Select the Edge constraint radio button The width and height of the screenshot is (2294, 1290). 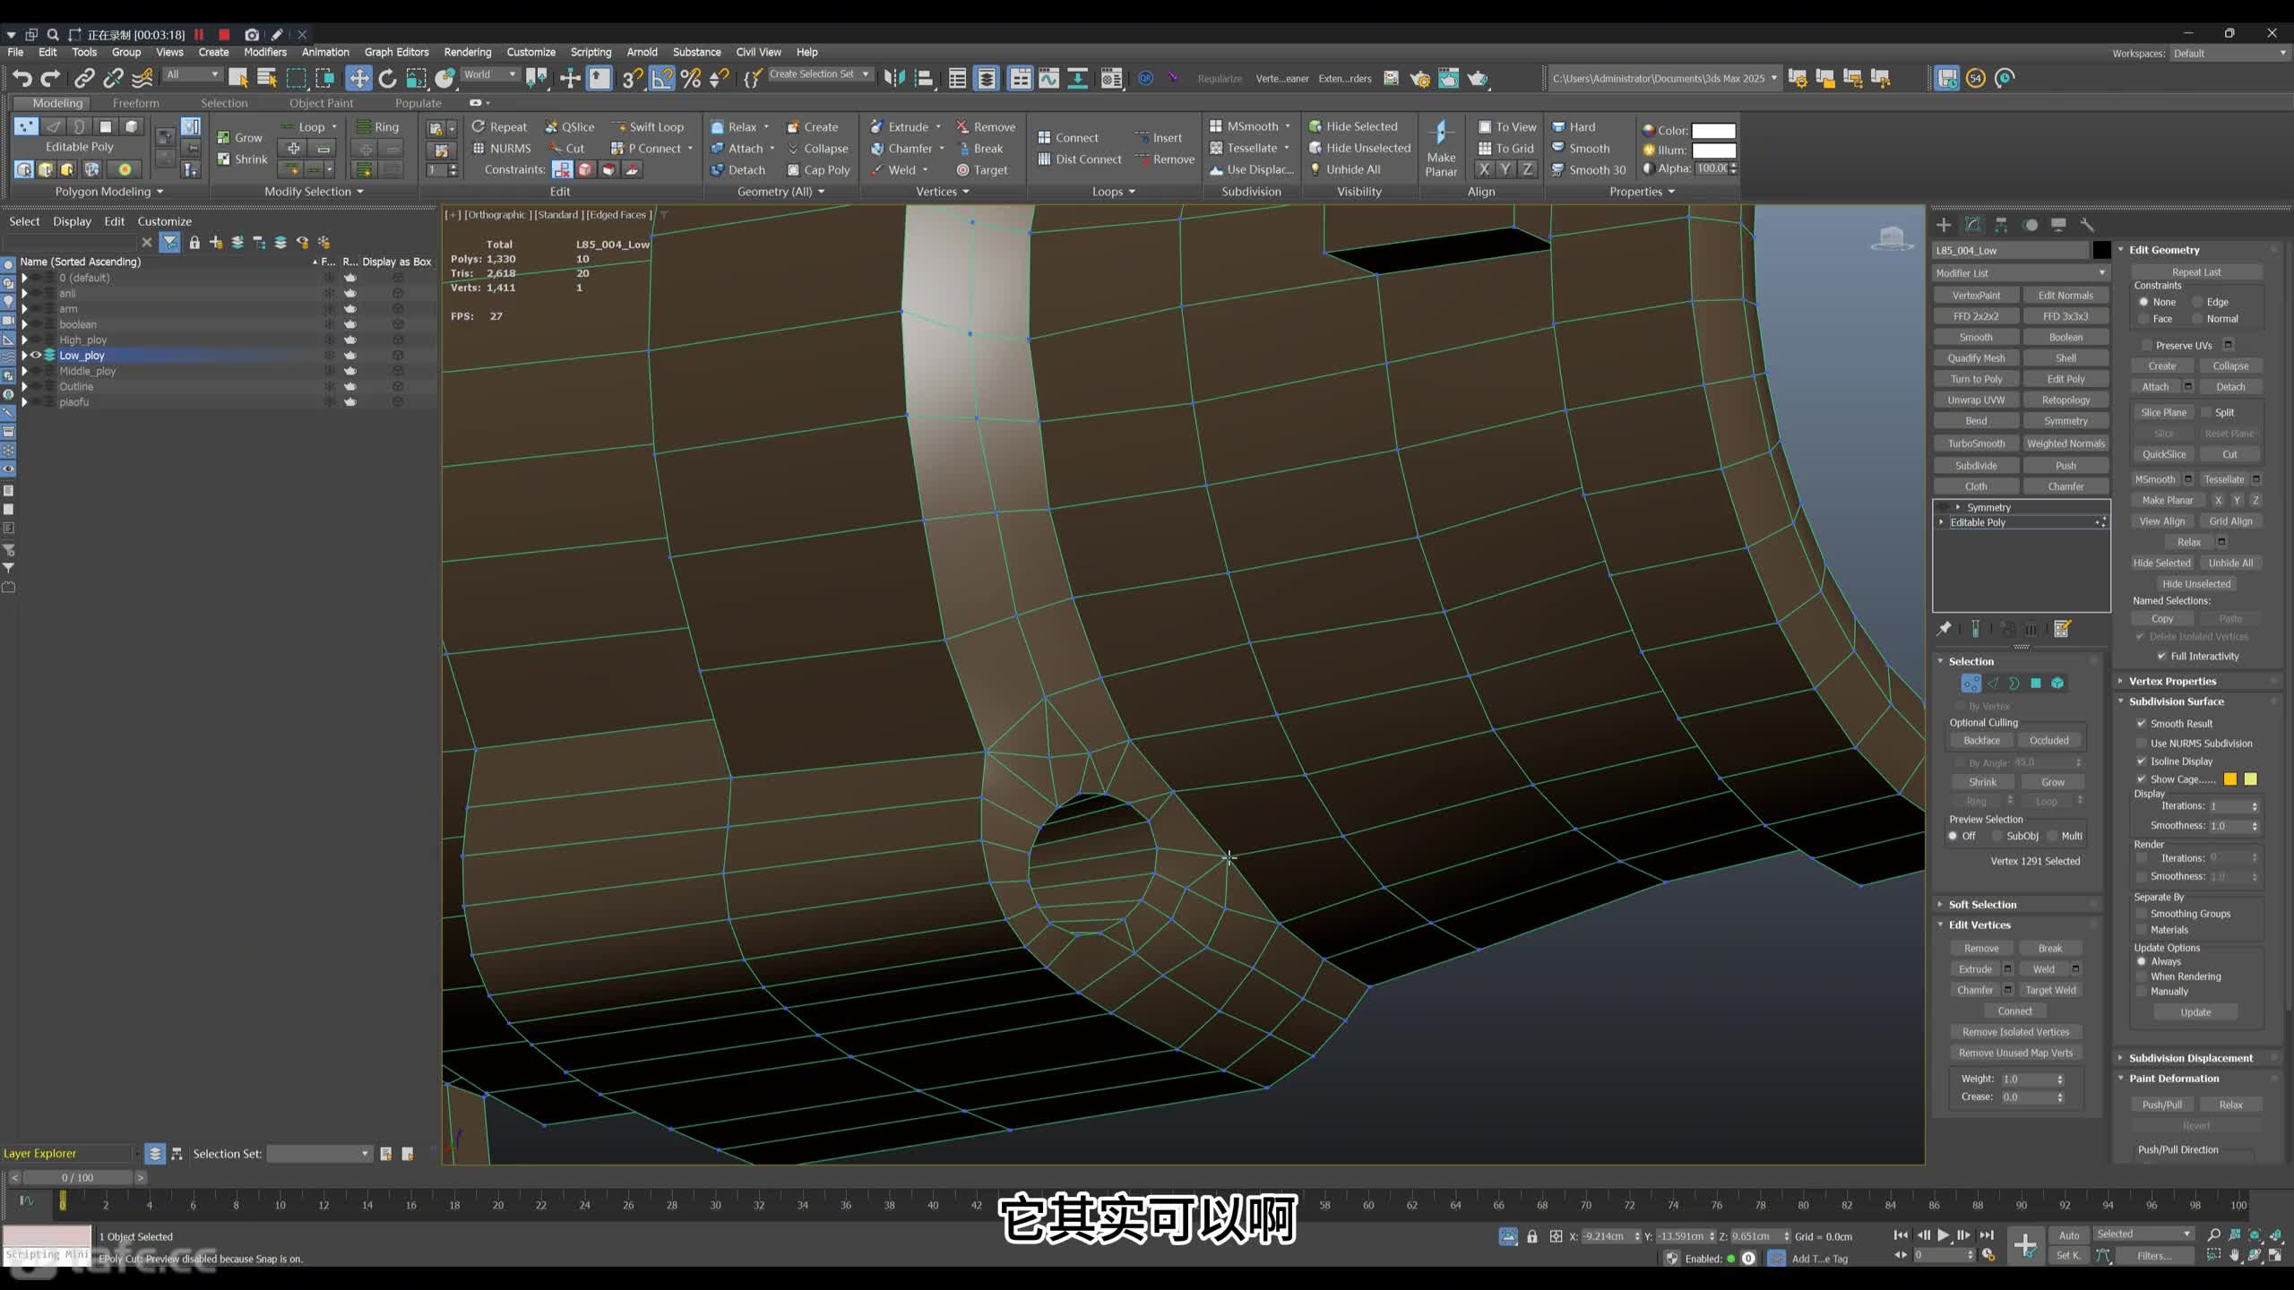tap(2197, 303)
